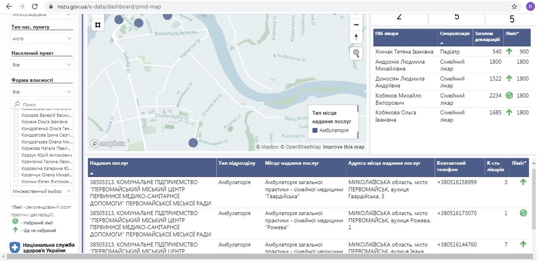This screenshot has width=537, height=261.
Task: Click limit arrow for Гвардійська ambulatory row
Action: tap(523, 182)
